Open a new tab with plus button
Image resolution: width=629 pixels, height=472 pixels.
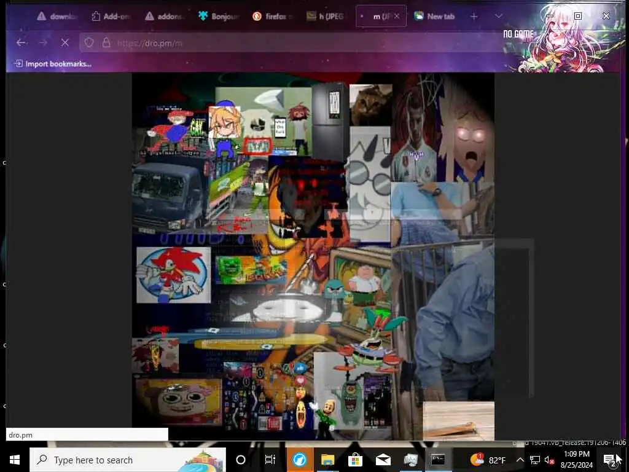coord(474,17)
